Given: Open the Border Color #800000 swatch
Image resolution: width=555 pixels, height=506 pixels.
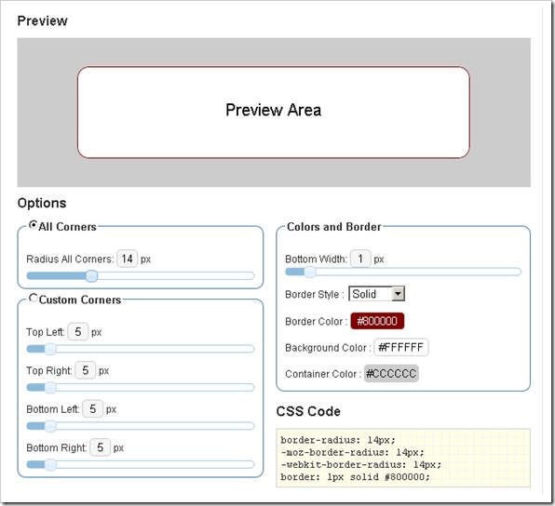Looking at the screenshot, I should [377, 321].
